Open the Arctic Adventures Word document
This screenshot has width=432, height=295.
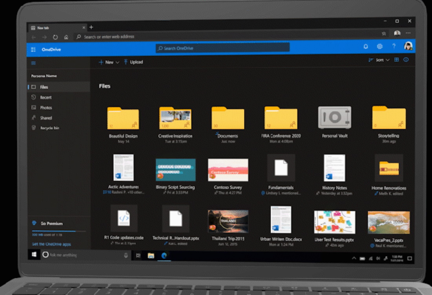(x=124, y=167)
